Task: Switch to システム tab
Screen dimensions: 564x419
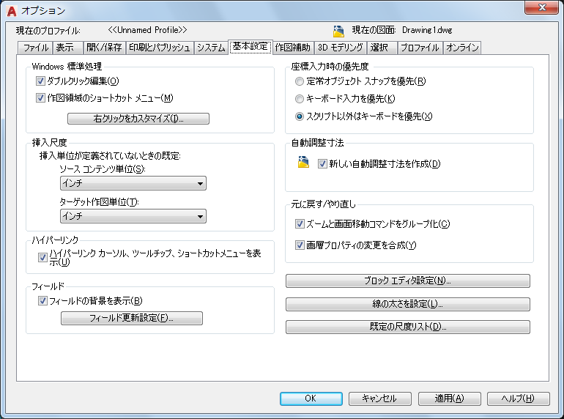Action: [211, 48]
